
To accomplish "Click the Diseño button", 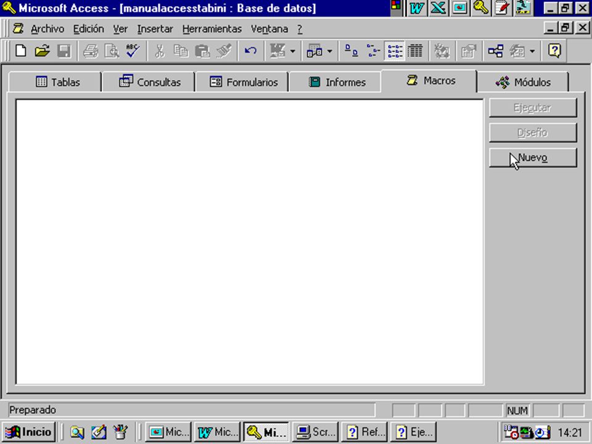I will (x=533, y=133).
